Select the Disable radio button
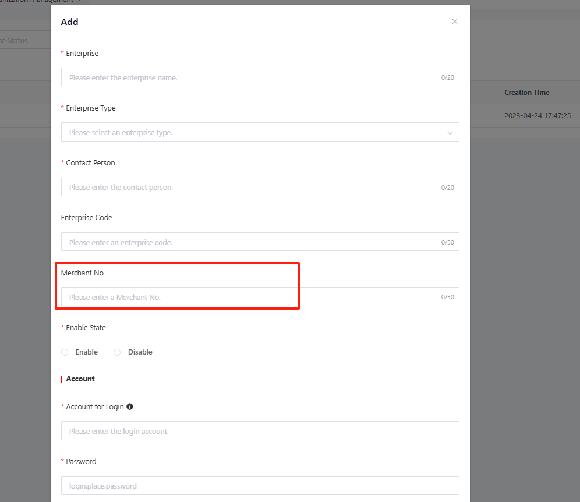The width and height of the screenshot is (580, 502). pyautogui.click(x=117, y=352)
